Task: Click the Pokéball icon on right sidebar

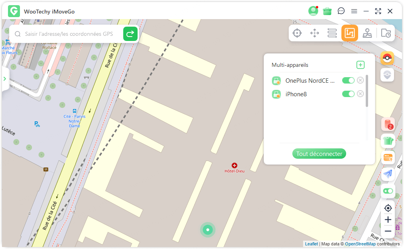Action: [x=387, y=58]
